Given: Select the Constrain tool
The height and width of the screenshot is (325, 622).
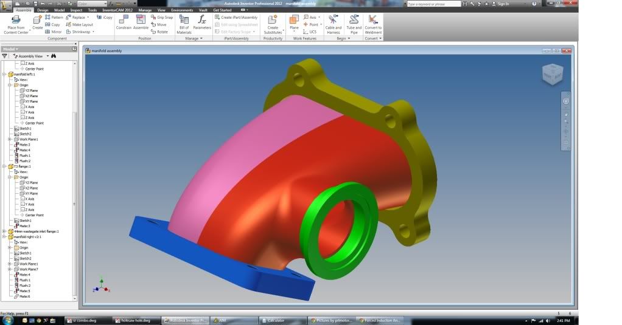Looking at the screenshot, I should [x=124, y=21].
